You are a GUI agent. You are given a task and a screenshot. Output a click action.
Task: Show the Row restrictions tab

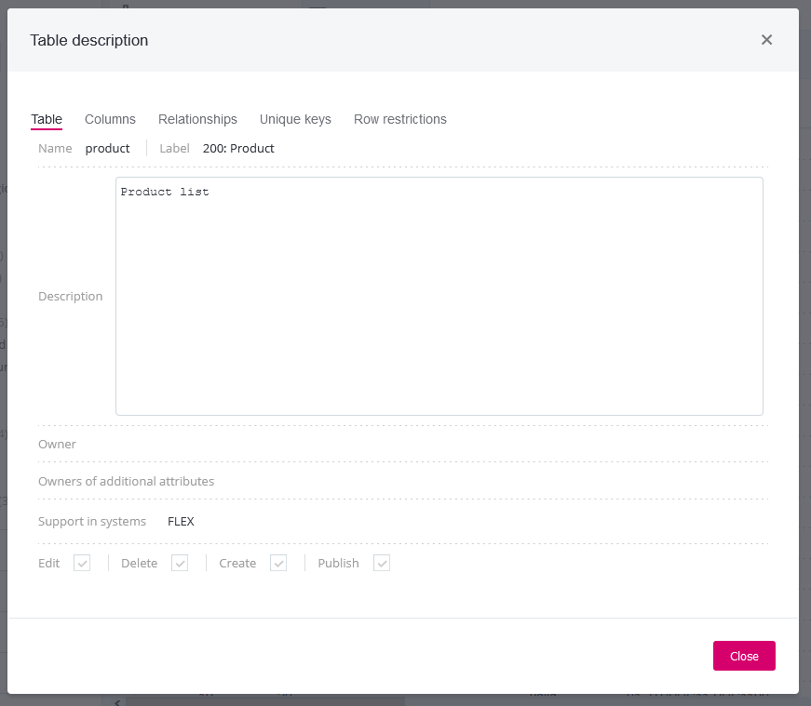tap(400, 119)
